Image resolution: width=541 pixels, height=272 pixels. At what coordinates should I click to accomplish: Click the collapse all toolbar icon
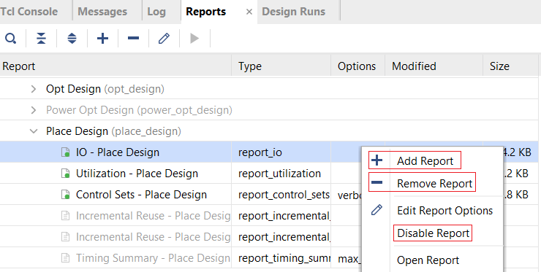[x=41, y=38]
